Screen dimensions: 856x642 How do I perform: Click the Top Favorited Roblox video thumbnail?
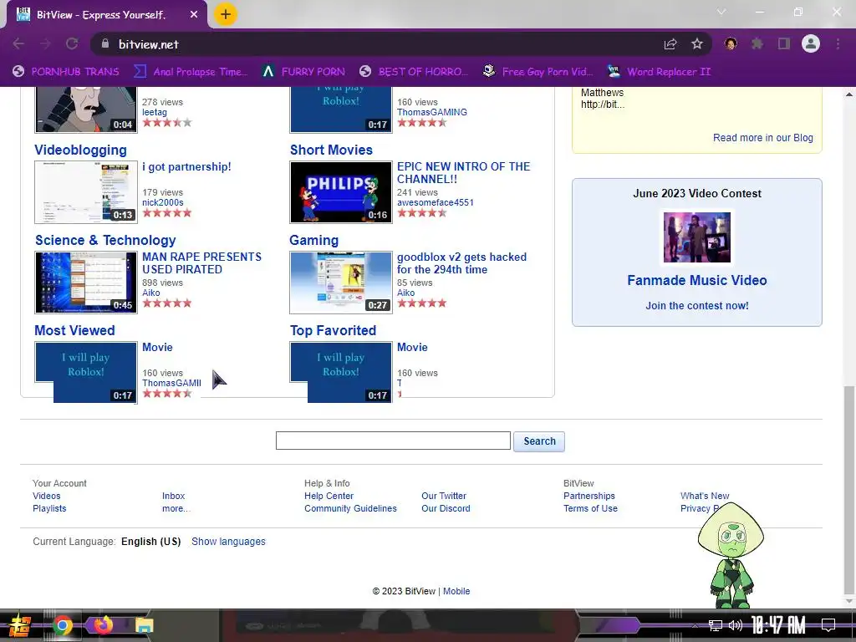point(341,372)
